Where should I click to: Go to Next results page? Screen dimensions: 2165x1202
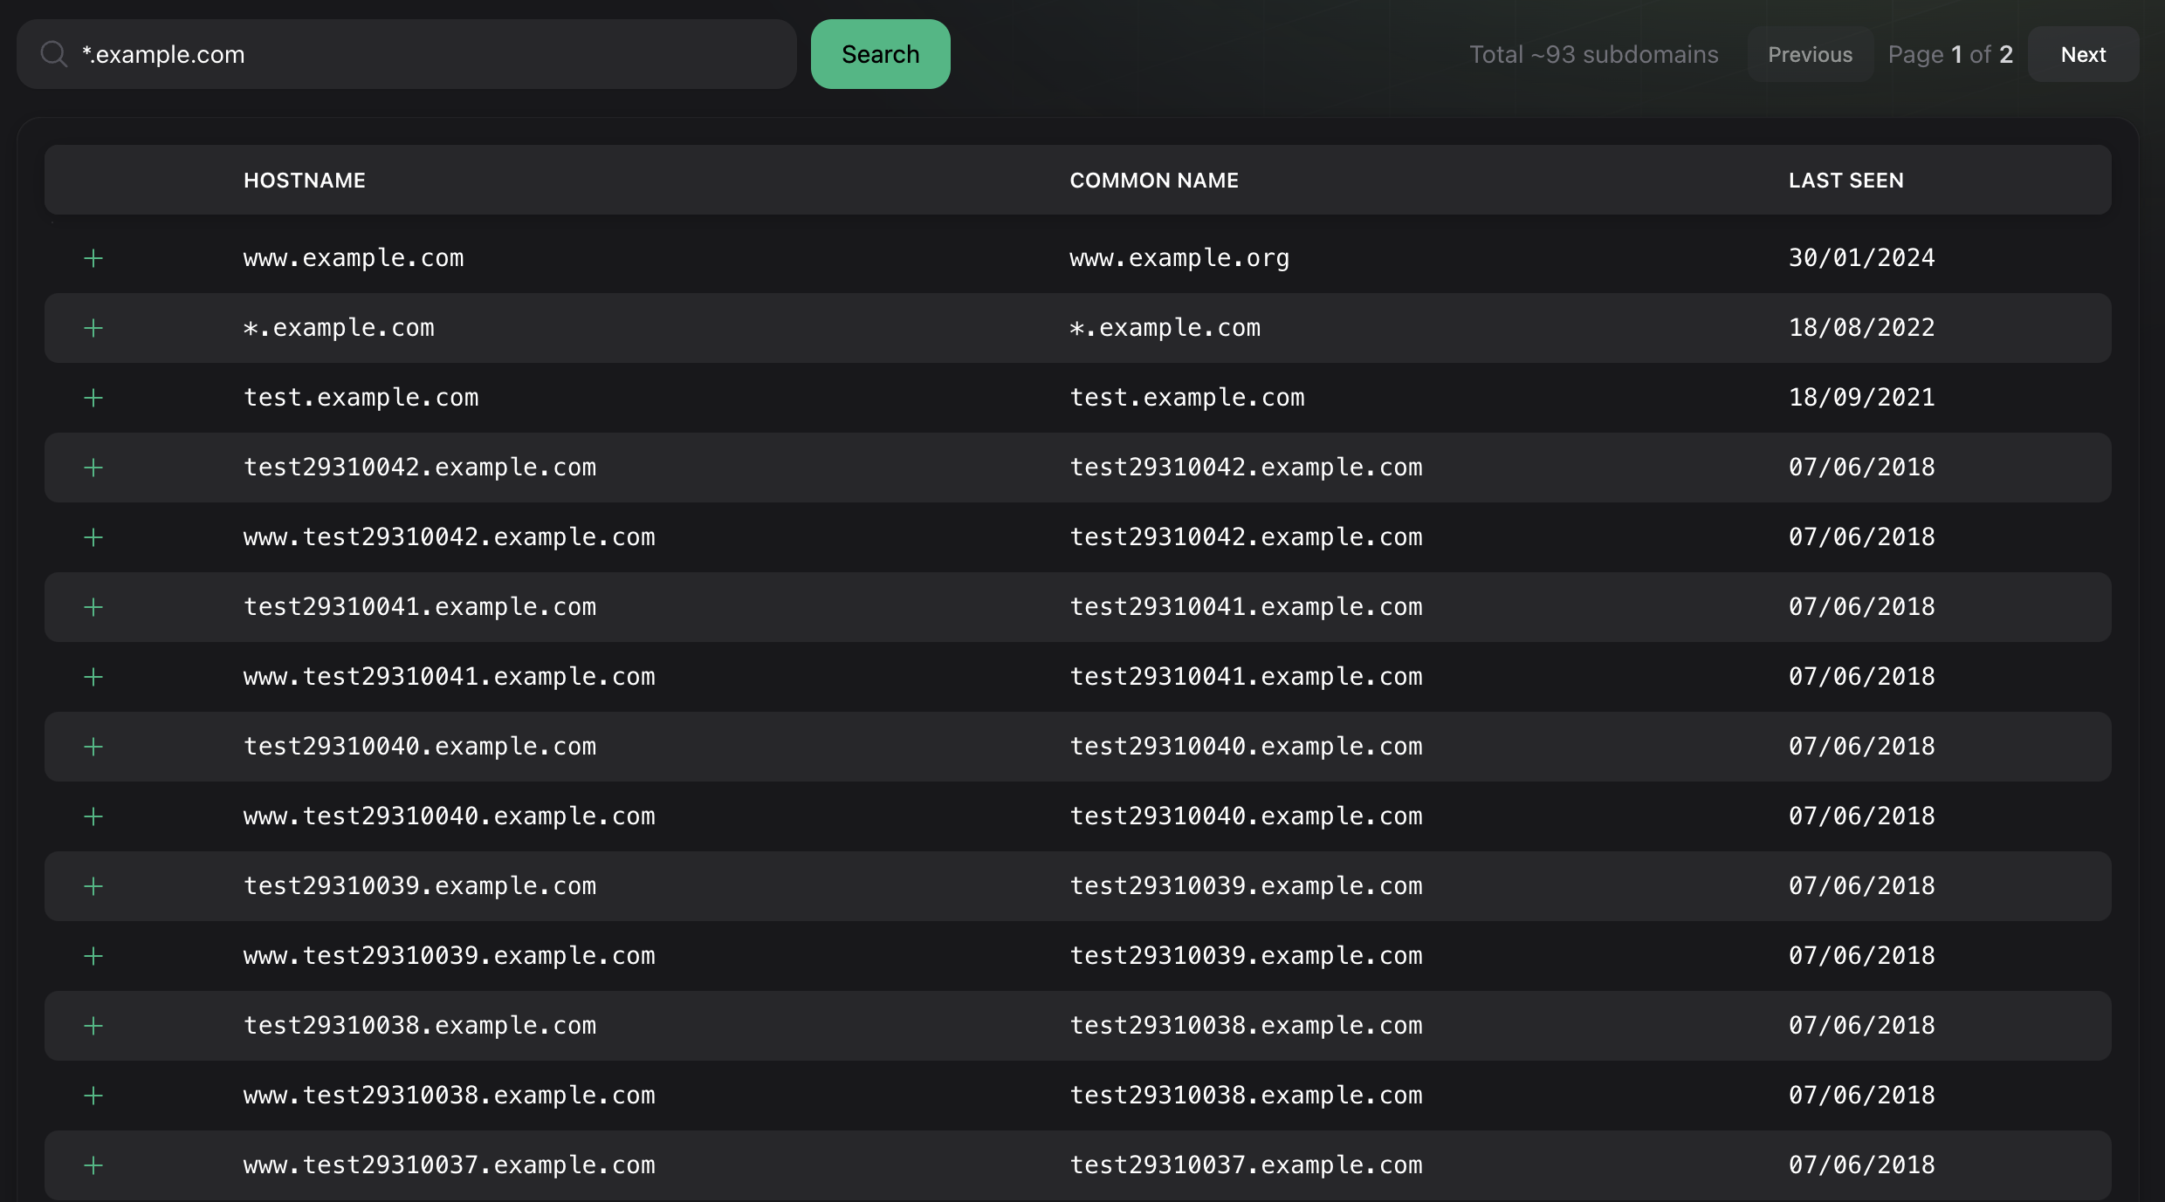[2083, 54]
